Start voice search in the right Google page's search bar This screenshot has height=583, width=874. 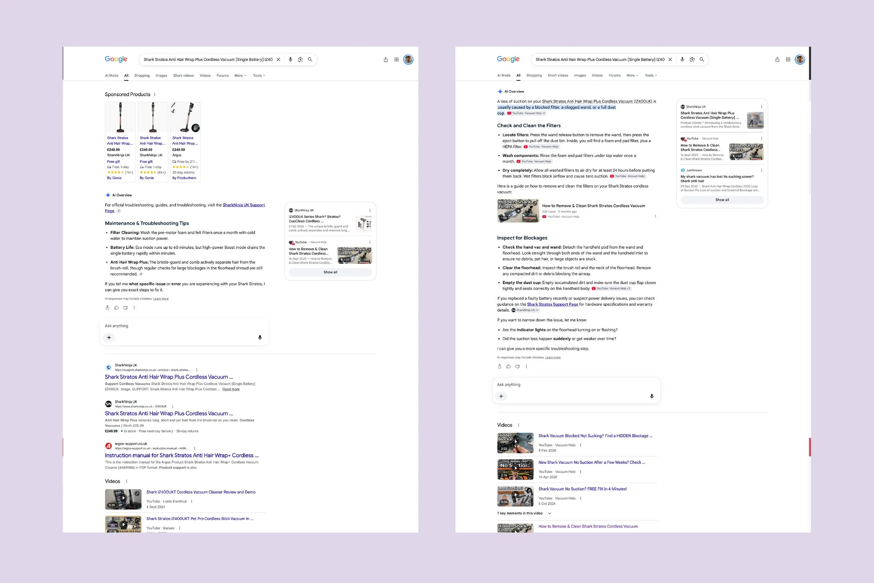click(682, 59)
